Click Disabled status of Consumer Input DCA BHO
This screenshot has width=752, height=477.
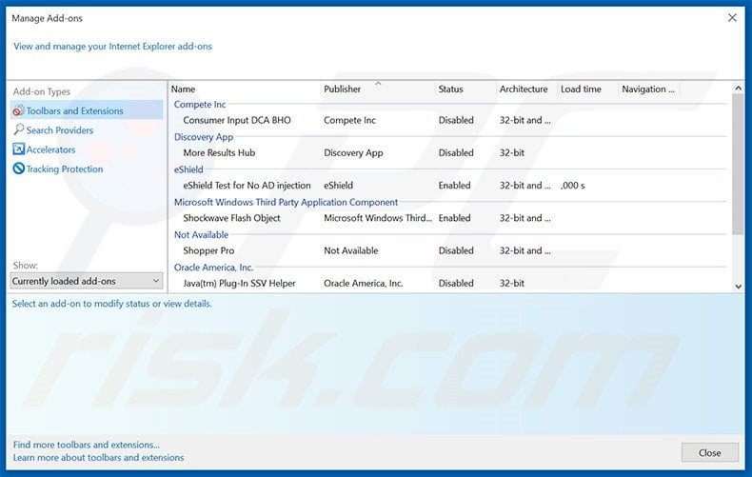456,120
